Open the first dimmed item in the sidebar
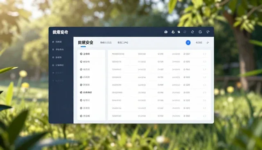 (58, 73)
